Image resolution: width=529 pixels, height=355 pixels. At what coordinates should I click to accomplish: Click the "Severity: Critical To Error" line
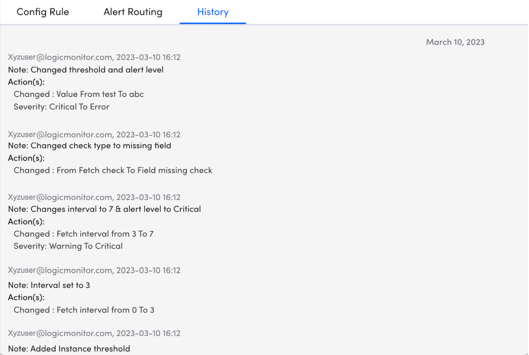(61, 107)
